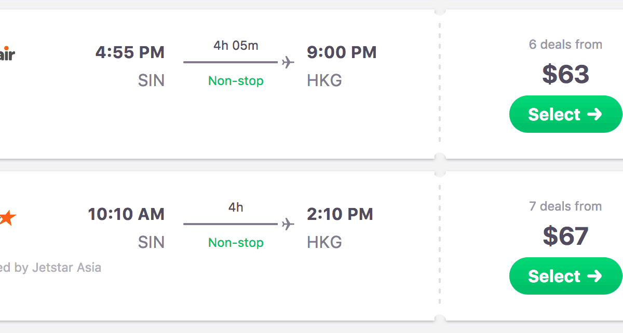Click the 10:10 AM departure time
Viewport: 623px width, 333px height.
pyautogui.click(x=126, y=214)
